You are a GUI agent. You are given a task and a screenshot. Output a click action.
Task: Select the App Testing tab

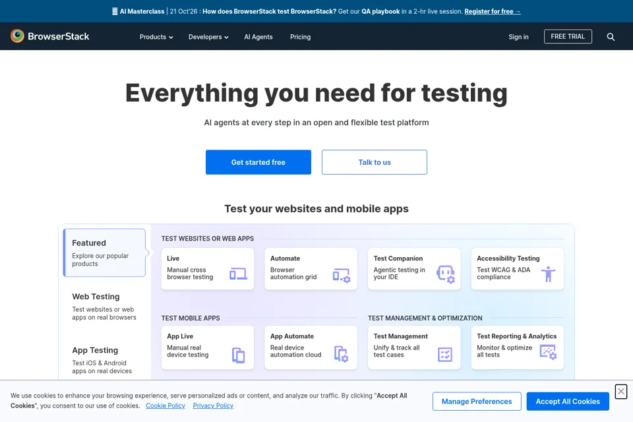click(105, 360)
